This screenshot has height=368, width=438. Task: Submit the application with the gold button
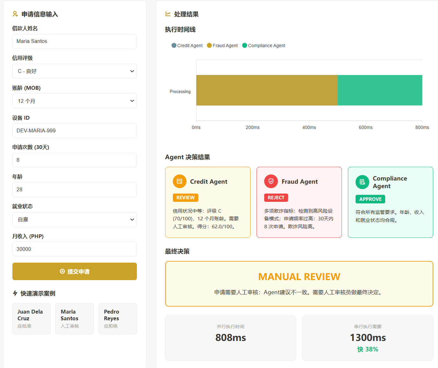pyautogui.click(x=74, y=272)
